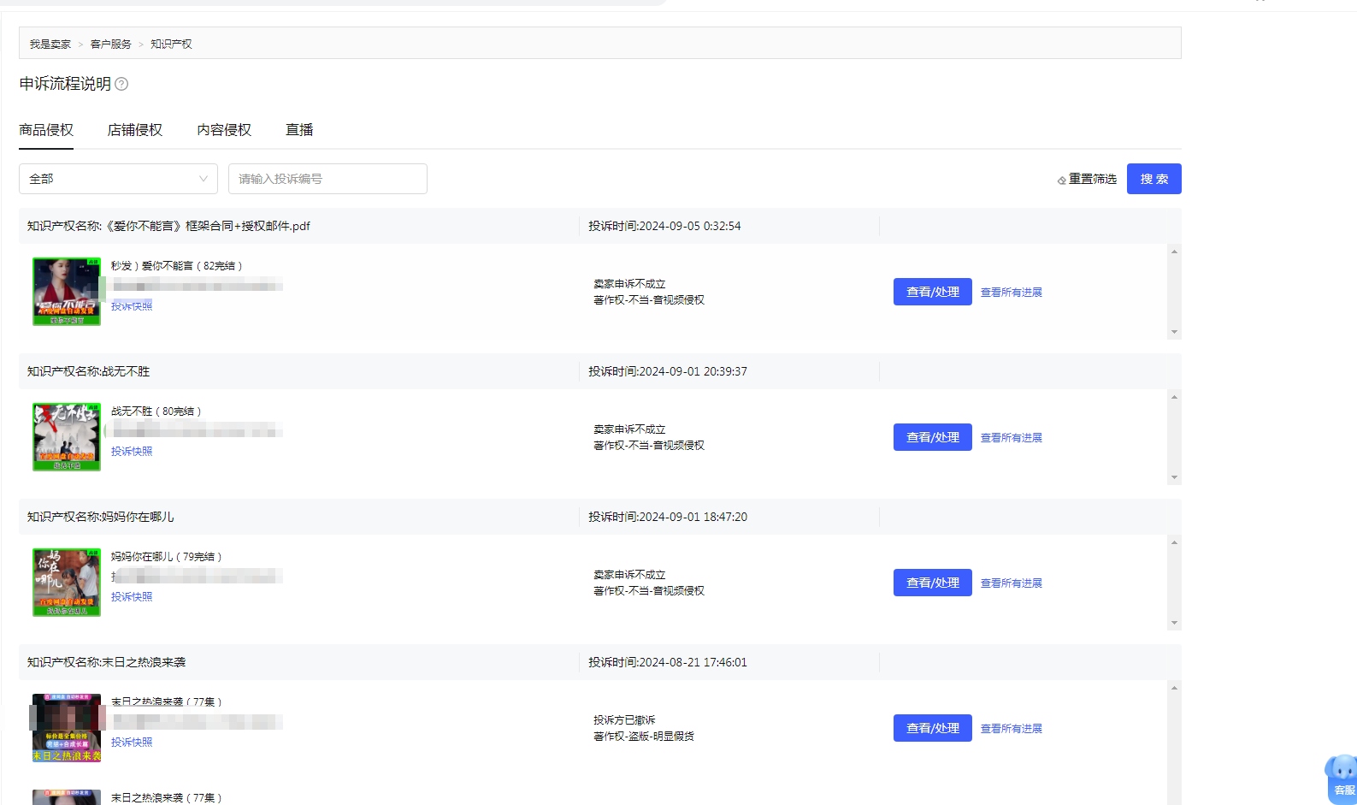
Task: Open the 妈妈你在哪儿 product thumbnail
Action: [x=67, y=583]
